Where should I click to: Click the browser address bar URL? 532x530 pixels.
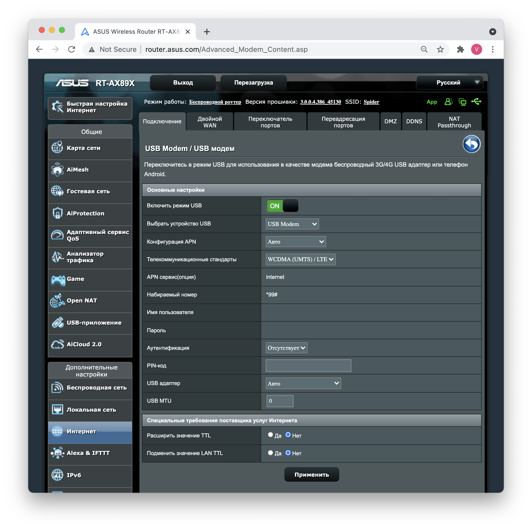226,49
